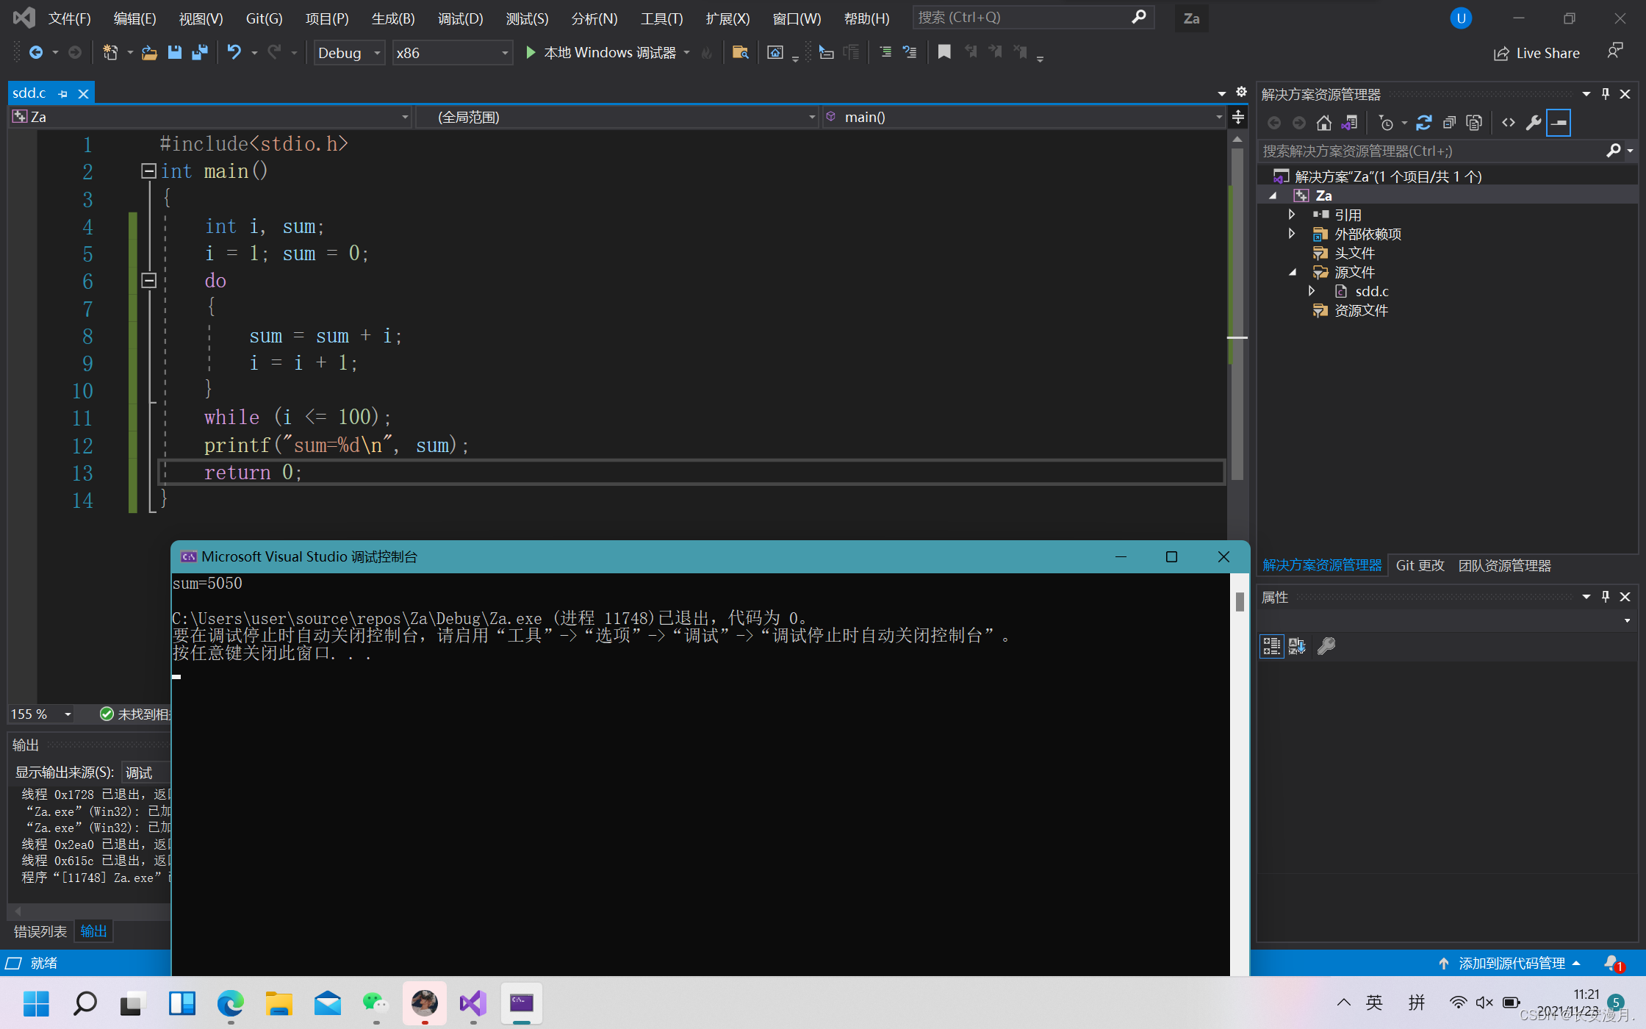Open the Debug configuration dropdown
The height and width of the screenshot is (1029, 1646).
coord(350,53)
